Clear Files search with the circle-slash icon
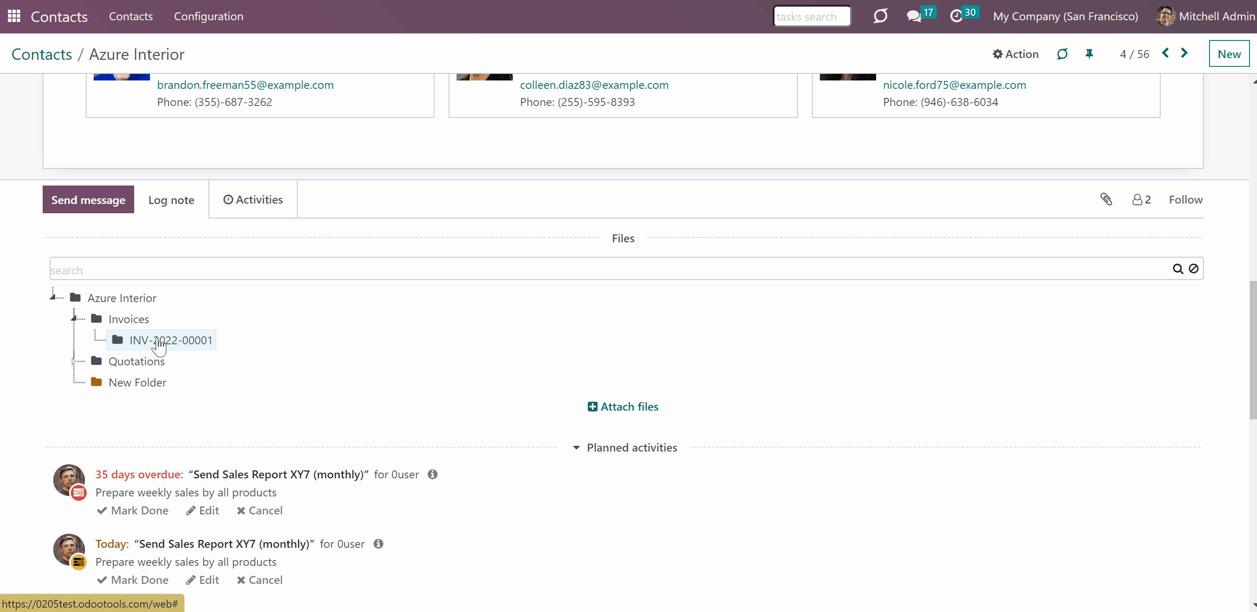 1193,269
